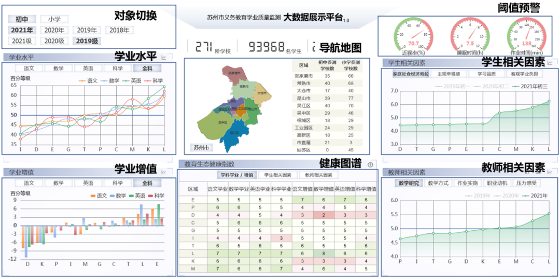This screenshot has height=279, width=560.
Task: Switch object to 初中
Action: [21, 19]
